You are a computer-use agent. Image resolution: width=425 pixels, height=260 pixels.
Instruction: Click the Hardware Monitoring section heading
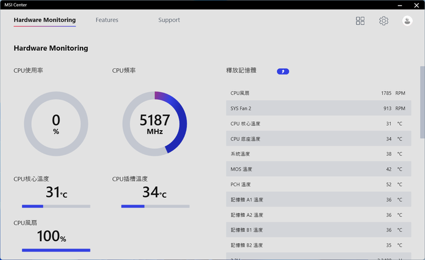tap(51, 48)
